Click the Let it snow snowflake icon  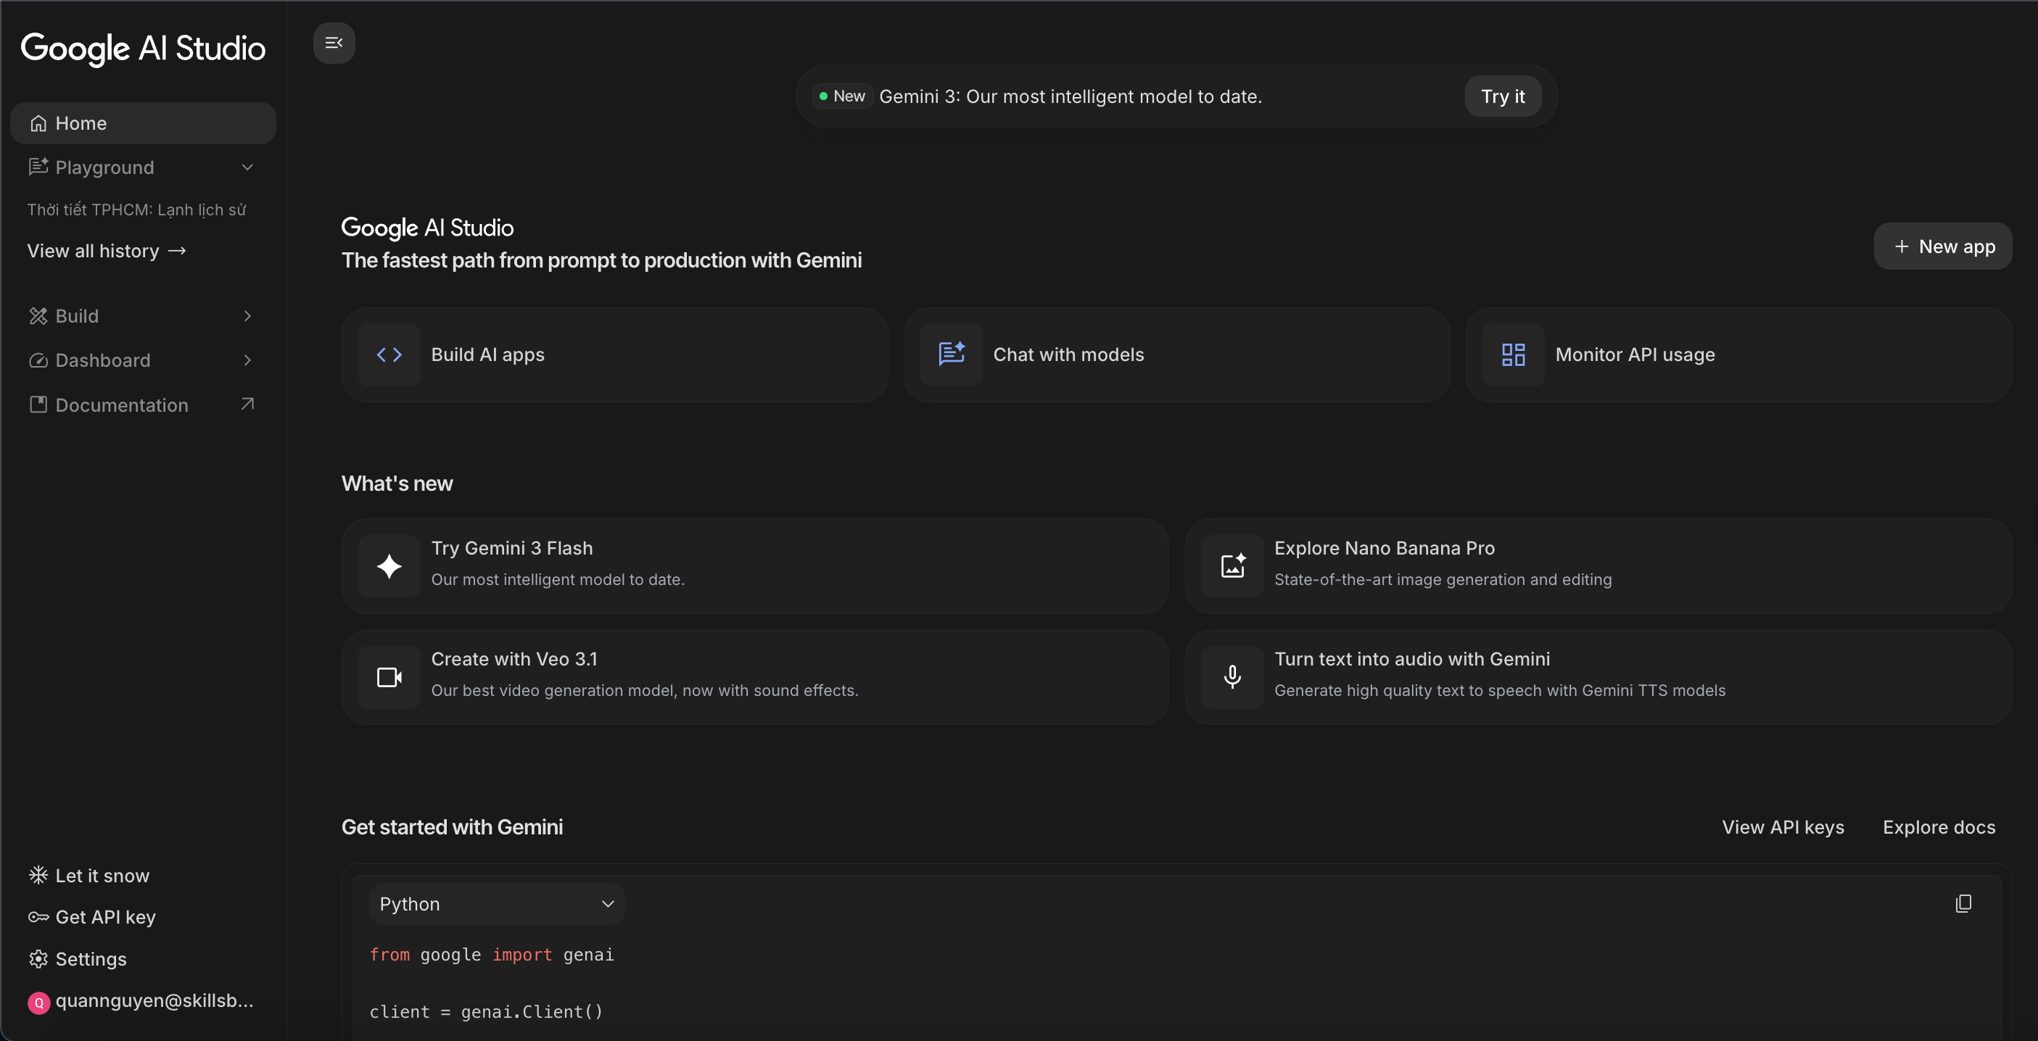(38, 875)
